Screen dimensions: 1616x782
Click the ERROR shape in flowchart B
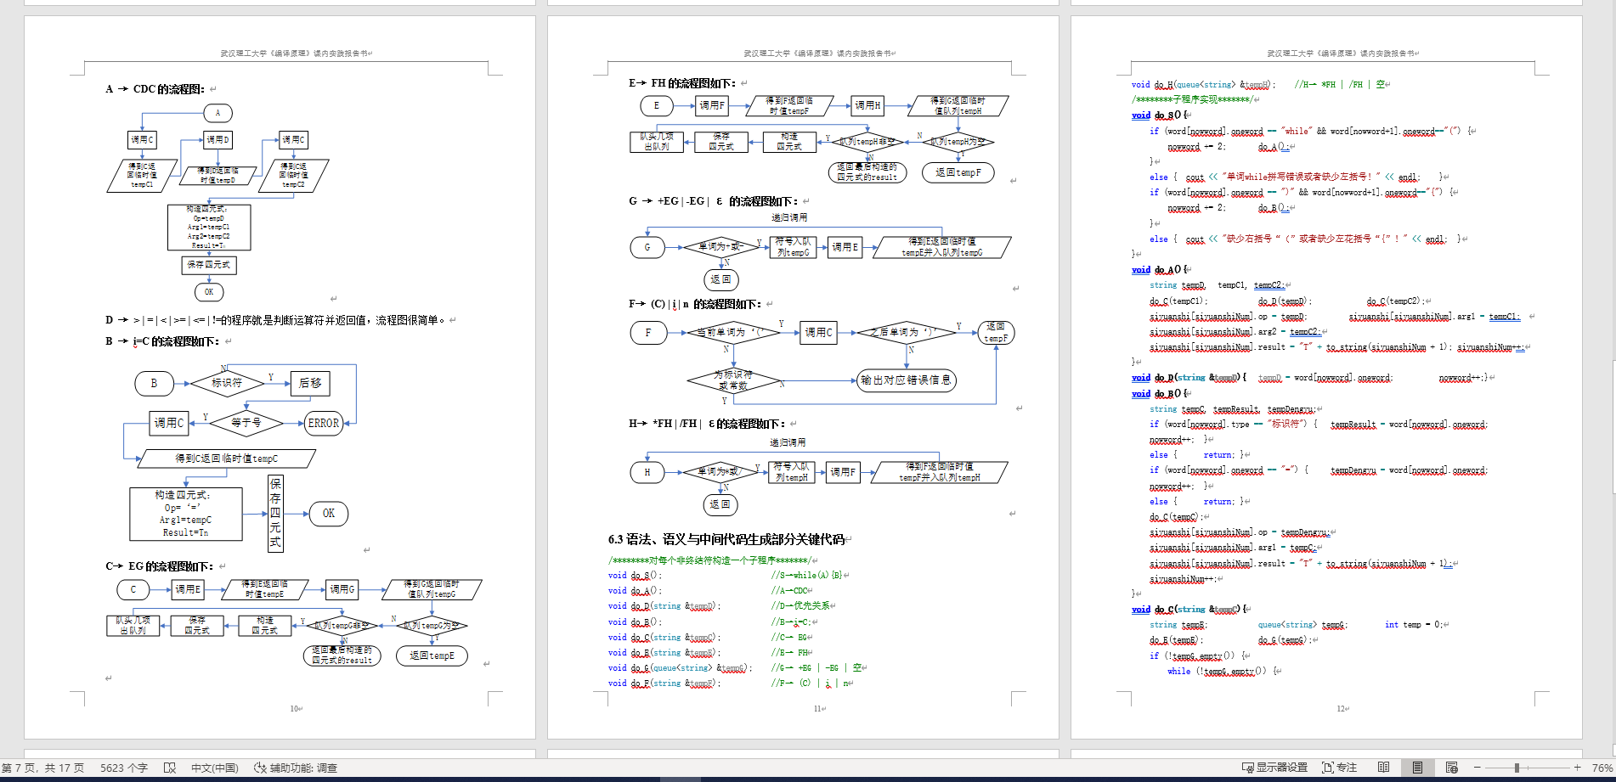tap(324, 423)
